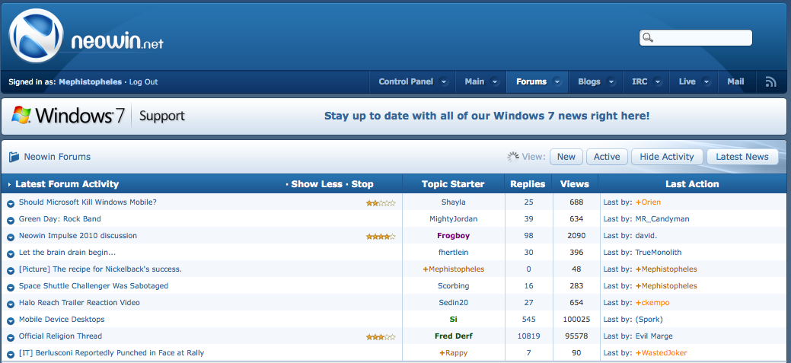Click round icon beside Green Day: Rock Band
791x363 pixels.
11,221
